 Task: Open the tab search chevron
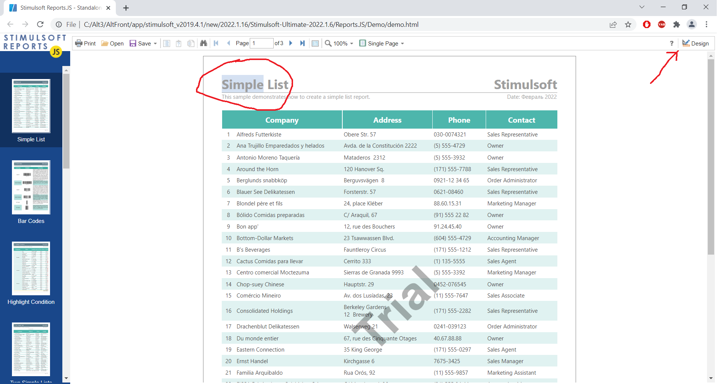point(642,7)
